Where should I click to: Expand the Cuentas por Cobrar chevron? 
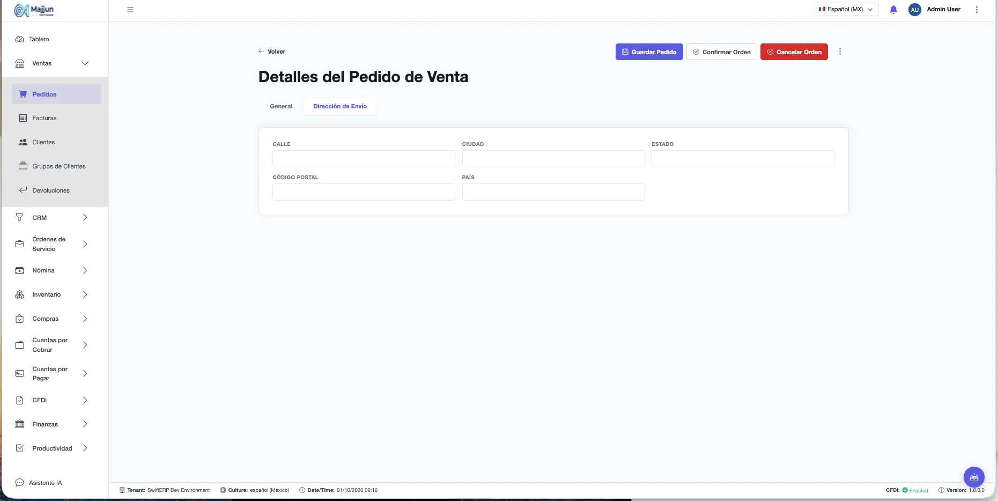point(85,345)
